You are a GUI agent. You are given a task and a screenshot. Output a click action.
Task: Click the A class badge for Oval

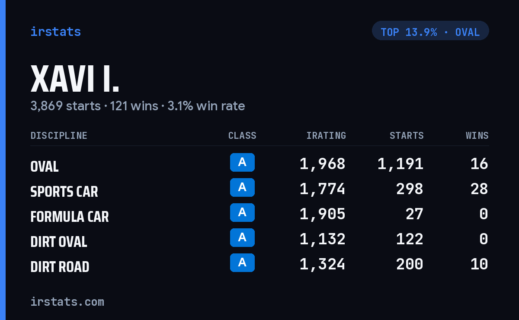pos(242,162)
